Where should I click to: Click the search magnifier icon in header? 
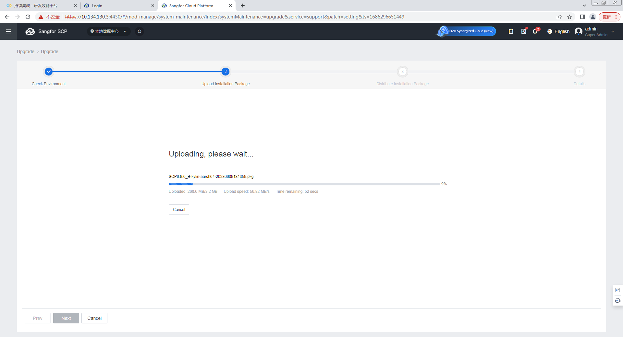[x=140, y=31]
